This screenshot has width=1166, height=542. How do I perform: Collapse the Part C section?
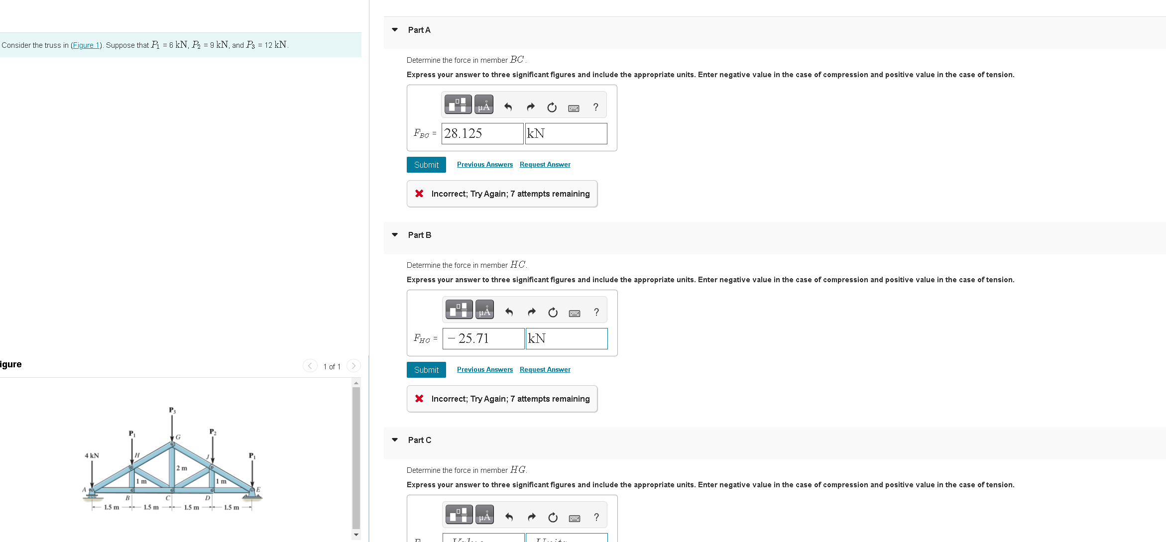point(395,440)
